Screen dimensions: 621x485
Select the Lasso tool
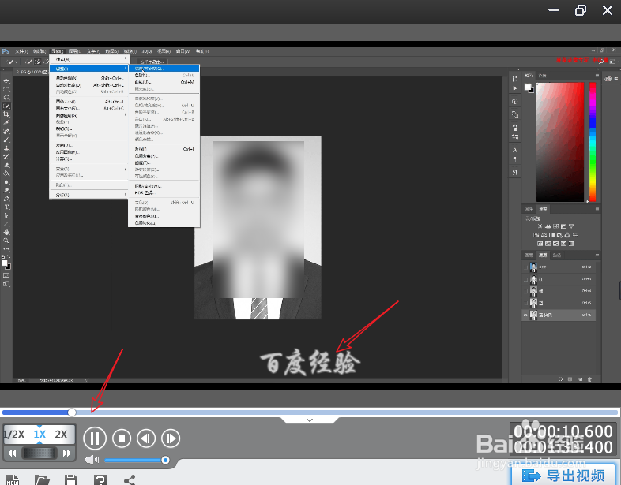click(6, 97)
